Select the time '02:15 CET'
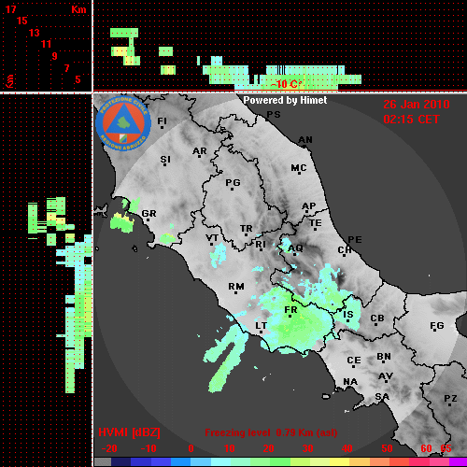 [411, 120]
